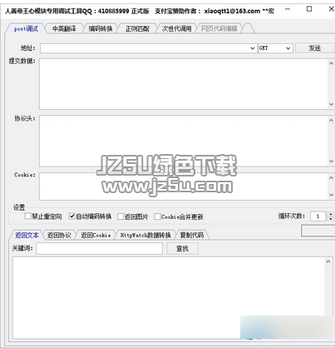Click the 协议头 scrollbar up arrow

tap(331, 120)
